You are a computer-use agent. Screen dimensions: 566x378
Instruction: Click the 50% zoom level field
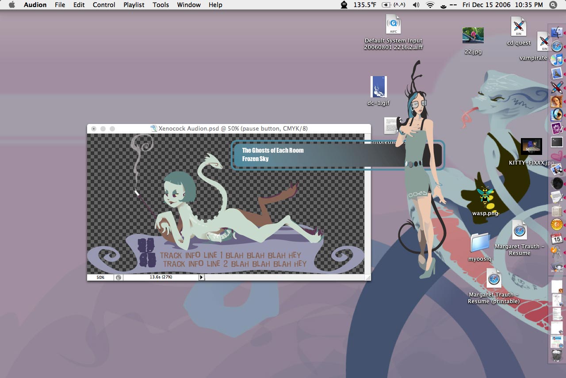tap(100, 277)
